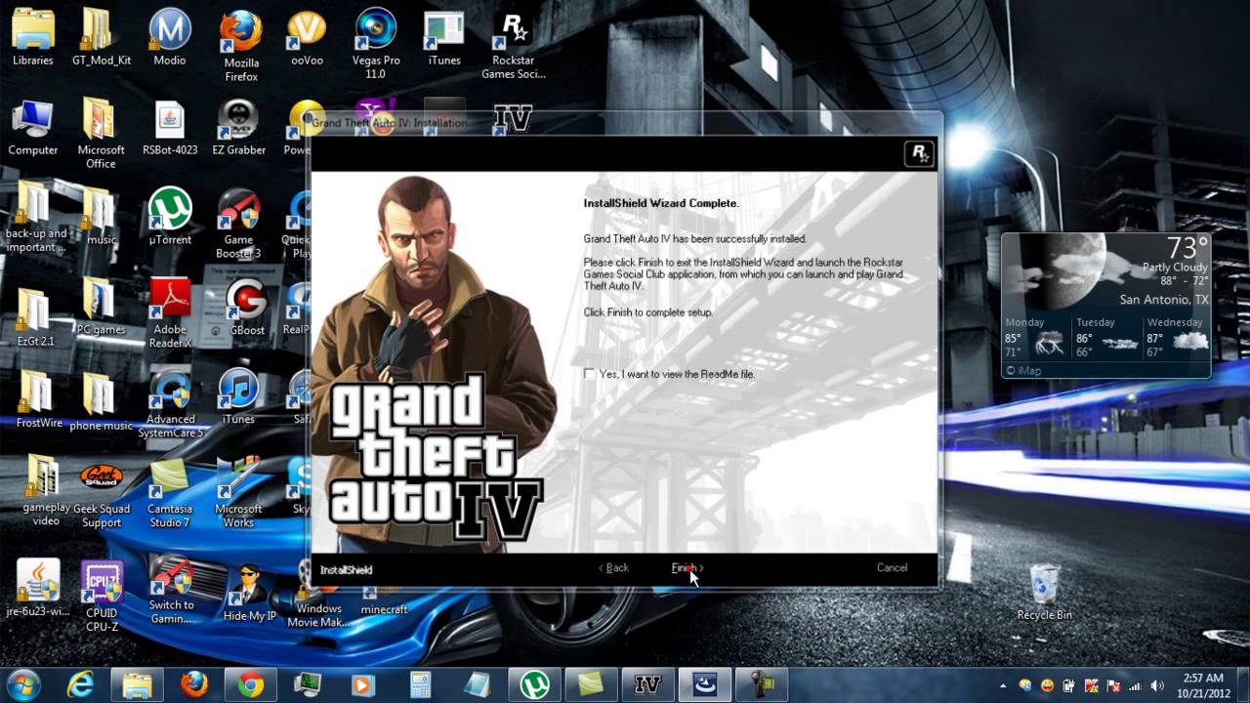Open the Calculator from the taskbar
This screenshot has height=703, width=1250.
coord(421,685)
